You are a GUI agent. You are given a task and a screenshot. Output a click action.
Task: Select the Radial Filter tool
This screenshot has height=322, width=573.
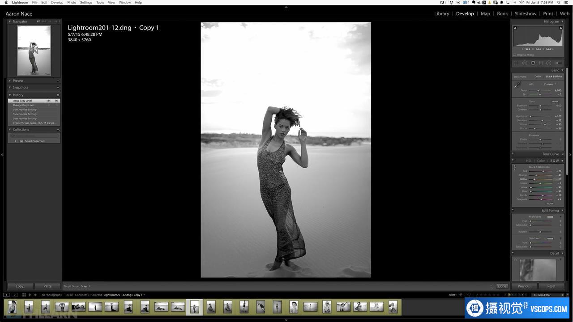[548, 63]
